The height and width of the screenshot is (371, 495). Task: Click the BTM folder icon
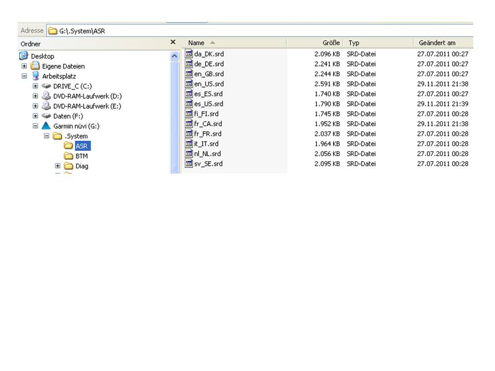tap(69, 156)
